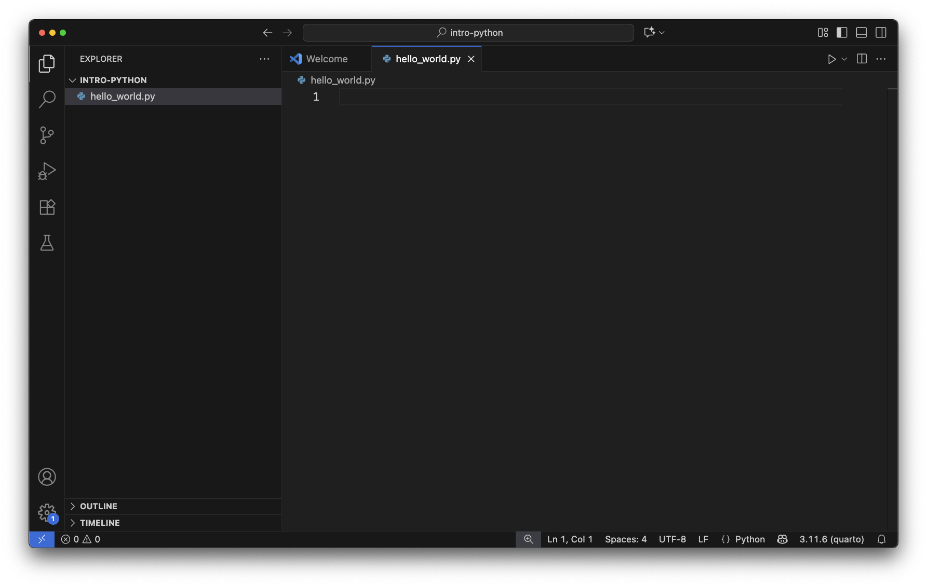Open the Accounts menu icon
This screenshot has height=586, width=927.
(47, 477)
